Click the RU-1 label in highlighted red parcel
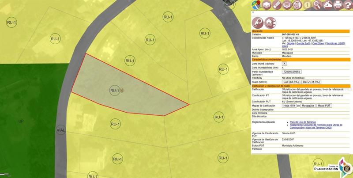This screenshot has width=353, height=178. pos(115,91)
